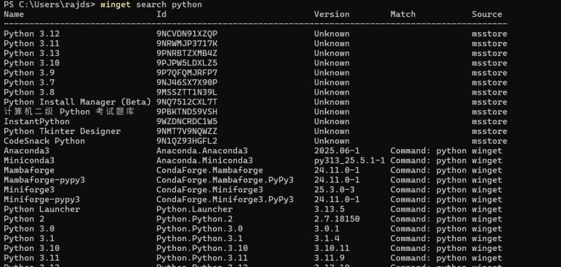This screenshot has height=267, width=561.
Task: Click the Anaconda.Anaconda3 package ID
Action: 202,151
